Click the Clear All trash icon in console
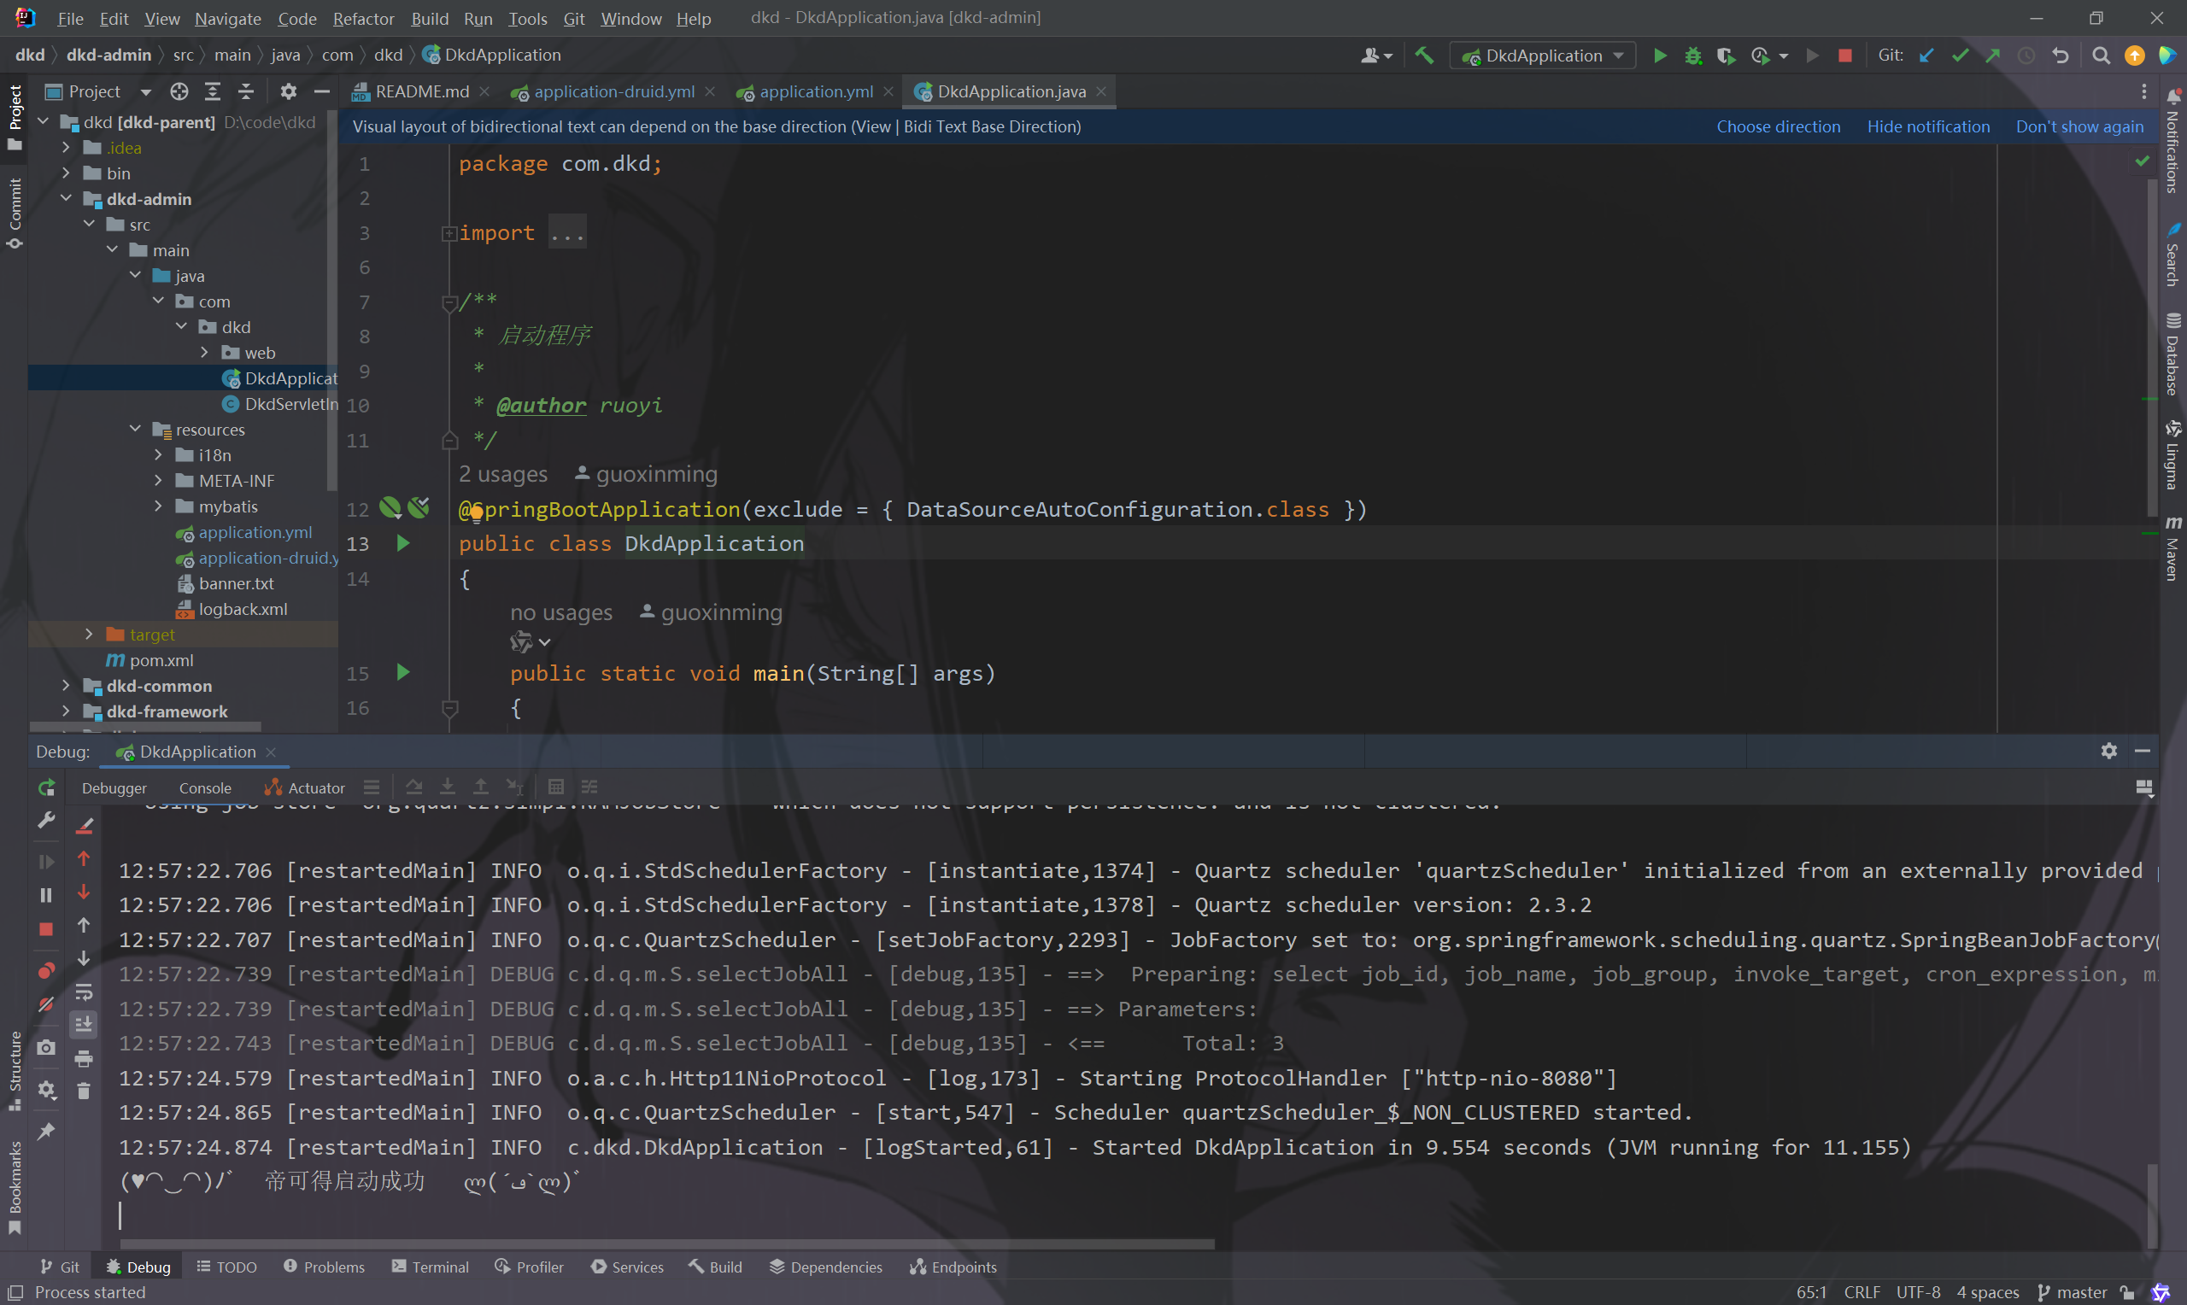 84,1091
